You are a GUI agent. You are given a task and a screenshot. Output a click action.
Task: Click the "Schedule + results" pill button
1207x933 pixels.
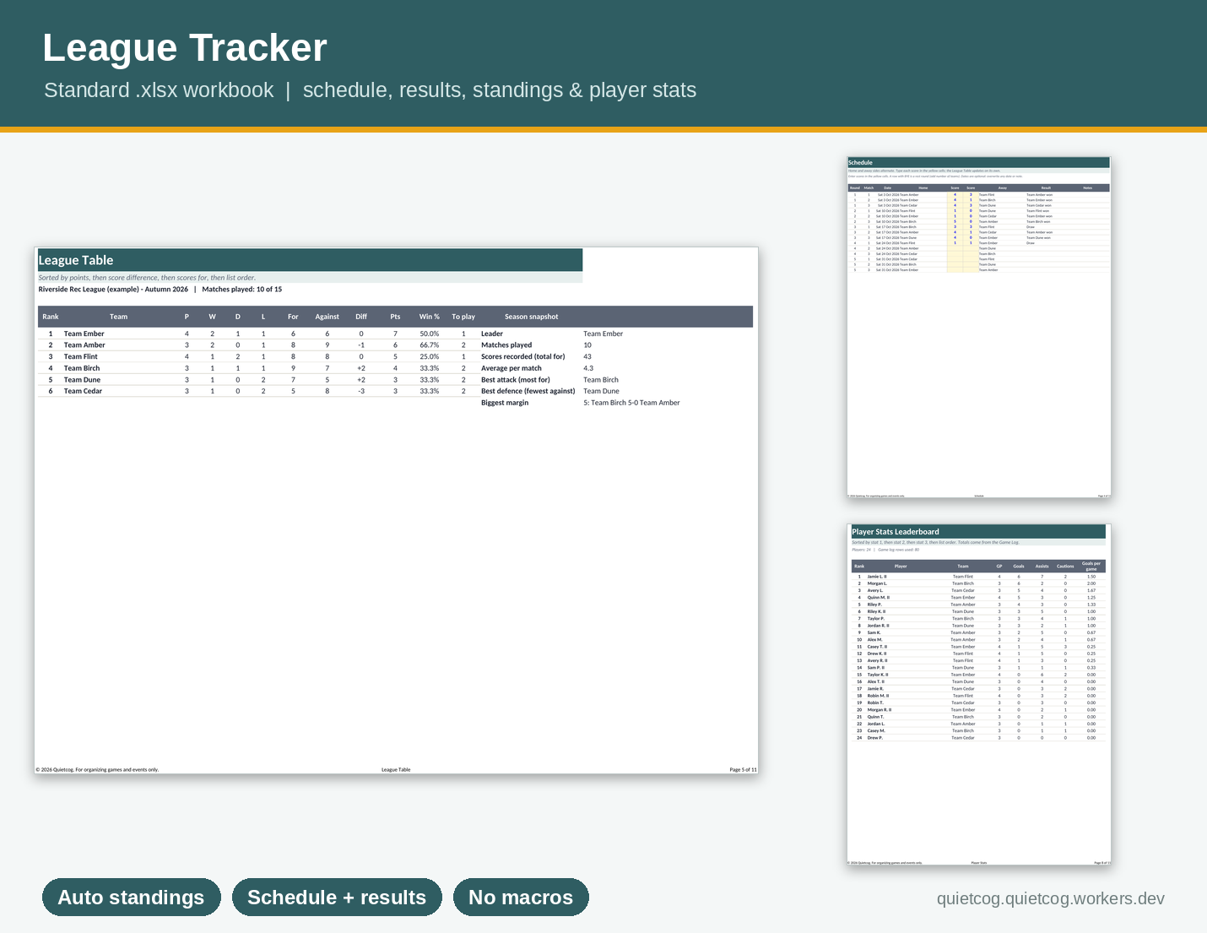(x=337, y=898)
